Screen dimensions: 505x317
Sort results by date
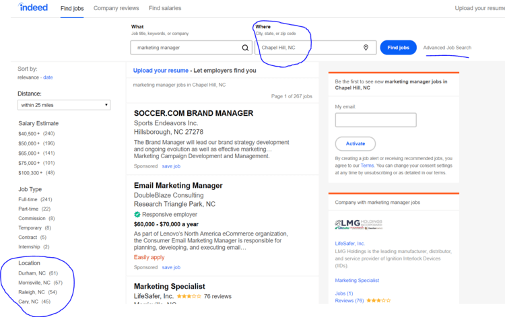[48, 77]
